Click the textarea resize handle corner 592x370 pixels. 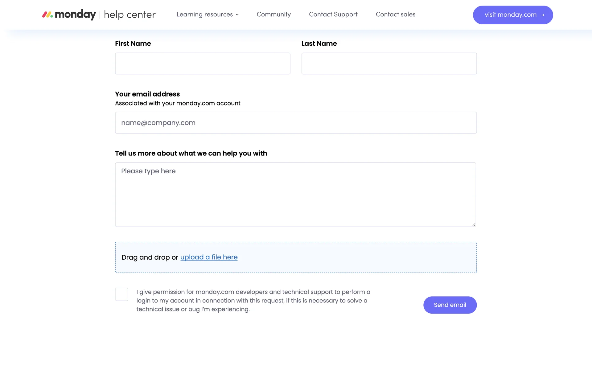[x=474, y=225]
